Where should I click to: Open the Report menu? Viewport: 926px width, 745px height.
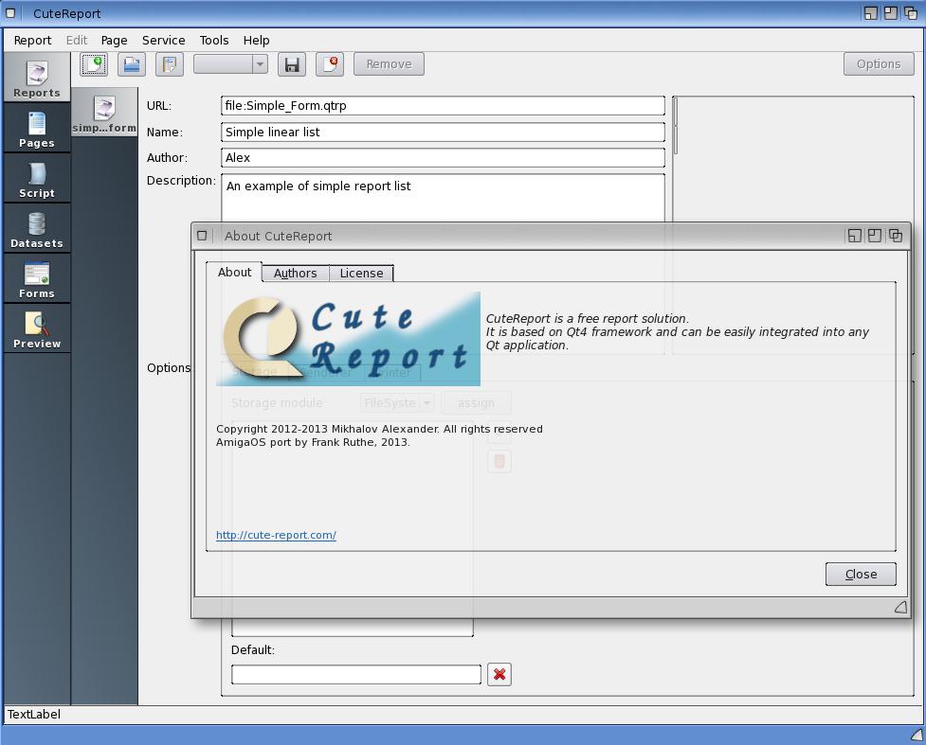pyautogui.click(x=32, y=40)
